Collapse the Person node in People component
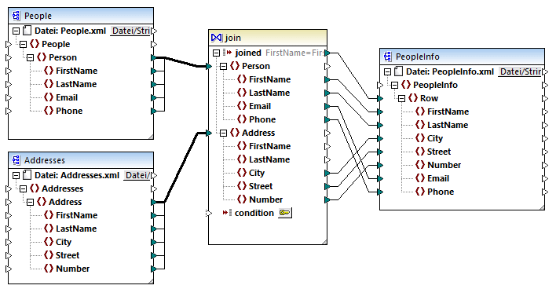556x289 pixels. point(30,57)
